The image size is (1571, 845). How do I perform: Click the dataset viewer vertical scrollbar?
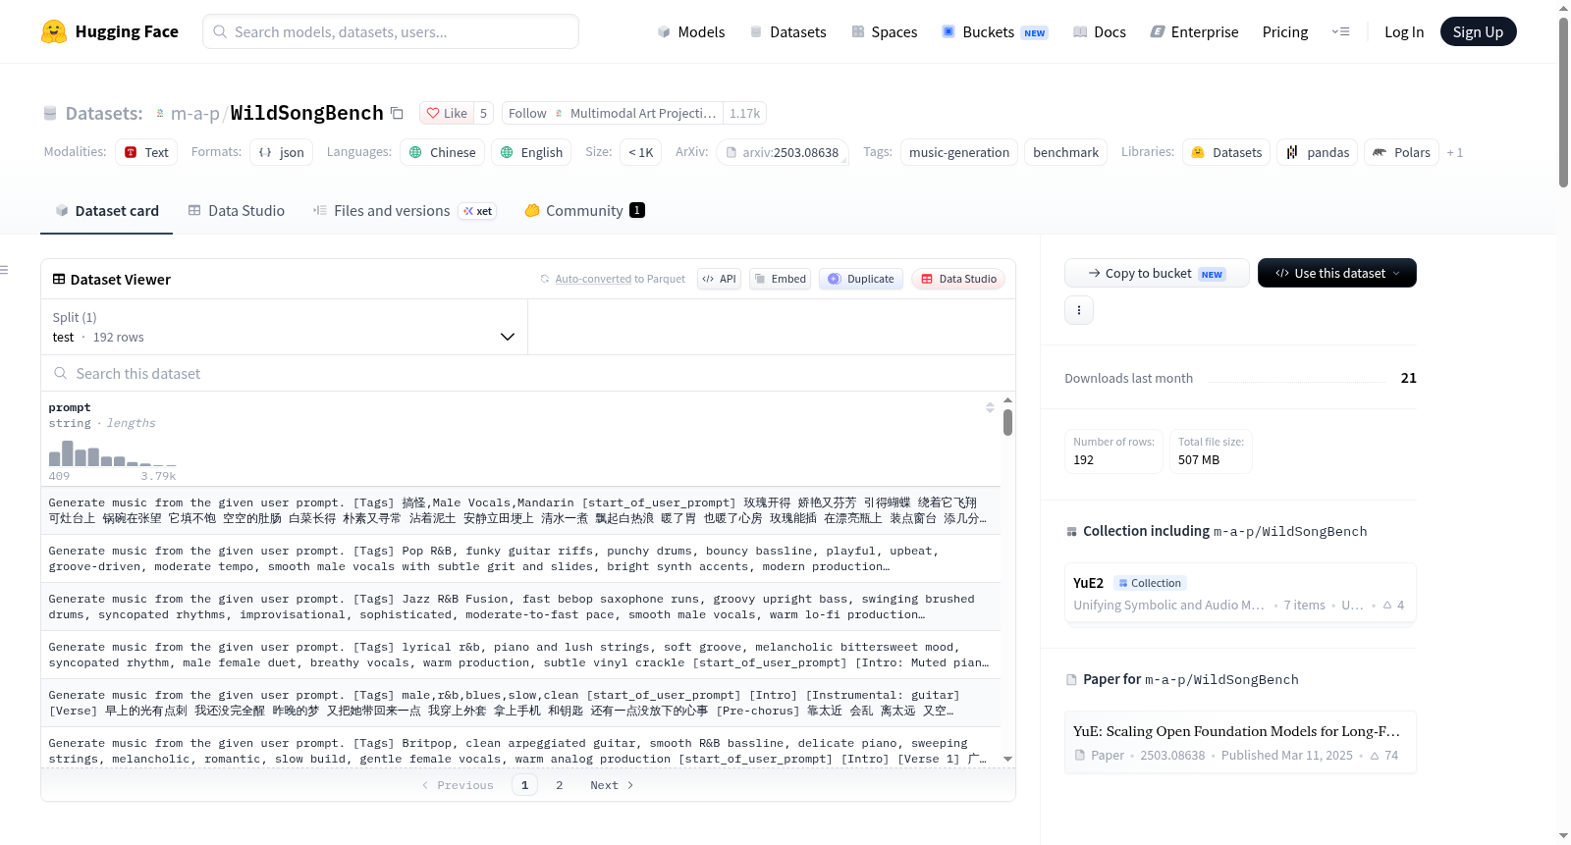pos(1007,423)
